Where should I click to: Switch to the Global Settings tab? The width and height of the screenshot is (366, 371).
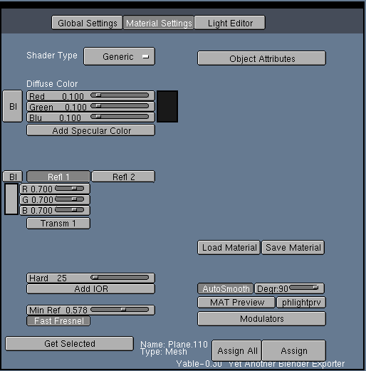[87, 23]
